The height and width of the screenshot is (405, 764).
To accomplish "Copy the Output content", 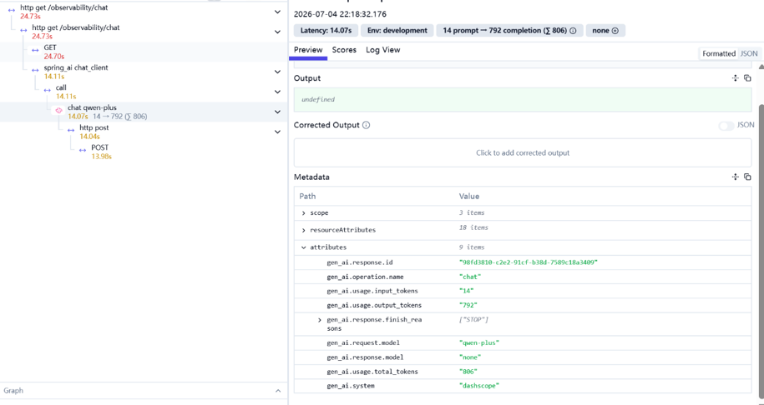I will click(x=747, y=77).
